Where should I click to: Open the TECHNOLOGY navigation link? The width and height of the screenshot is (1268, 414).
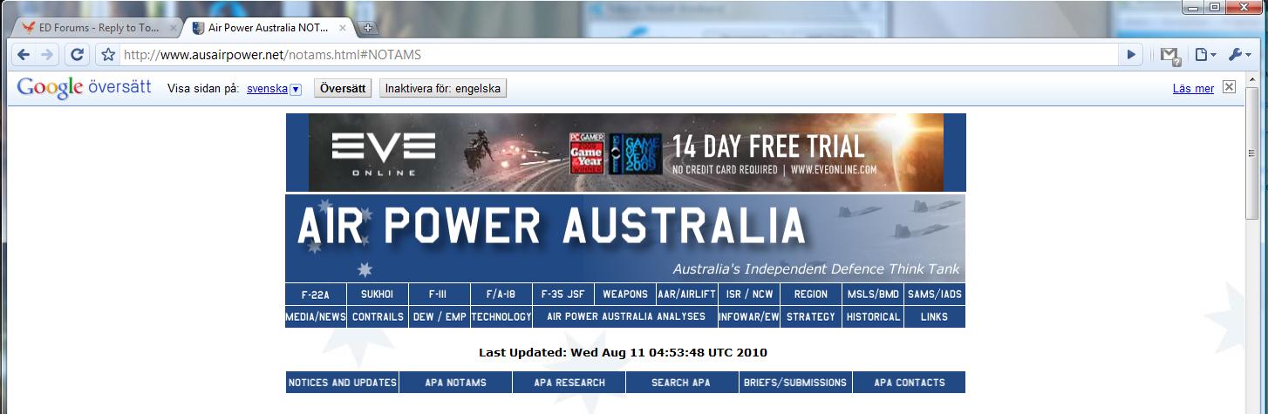point(501,317)
